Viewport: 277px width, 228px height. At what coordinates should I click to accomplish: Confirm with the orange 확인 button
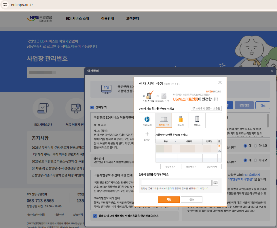[169, 200]
